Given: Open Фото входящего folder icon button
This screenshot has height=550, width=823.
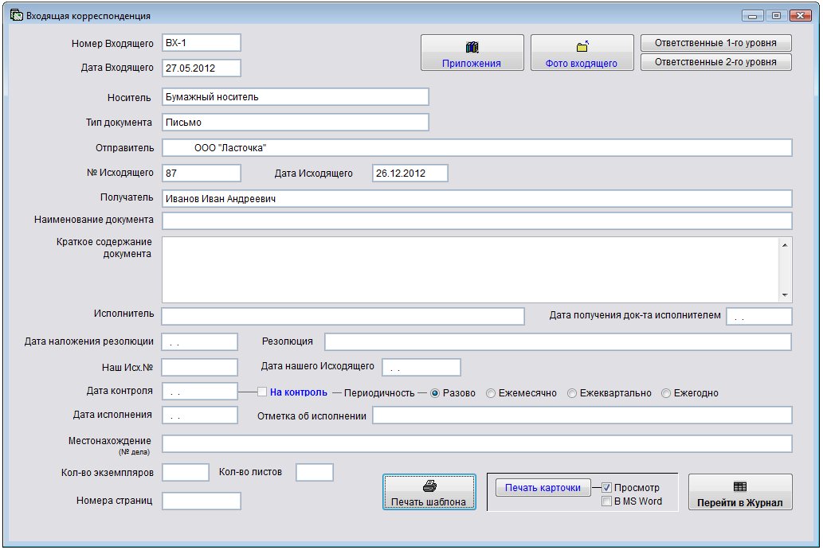Looking at the screenshot, I should pyautogui.click(x=581, y=53).
